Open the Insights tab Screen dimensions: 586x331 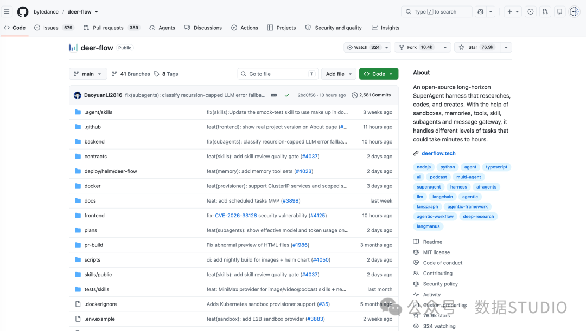tap(386, 28)
